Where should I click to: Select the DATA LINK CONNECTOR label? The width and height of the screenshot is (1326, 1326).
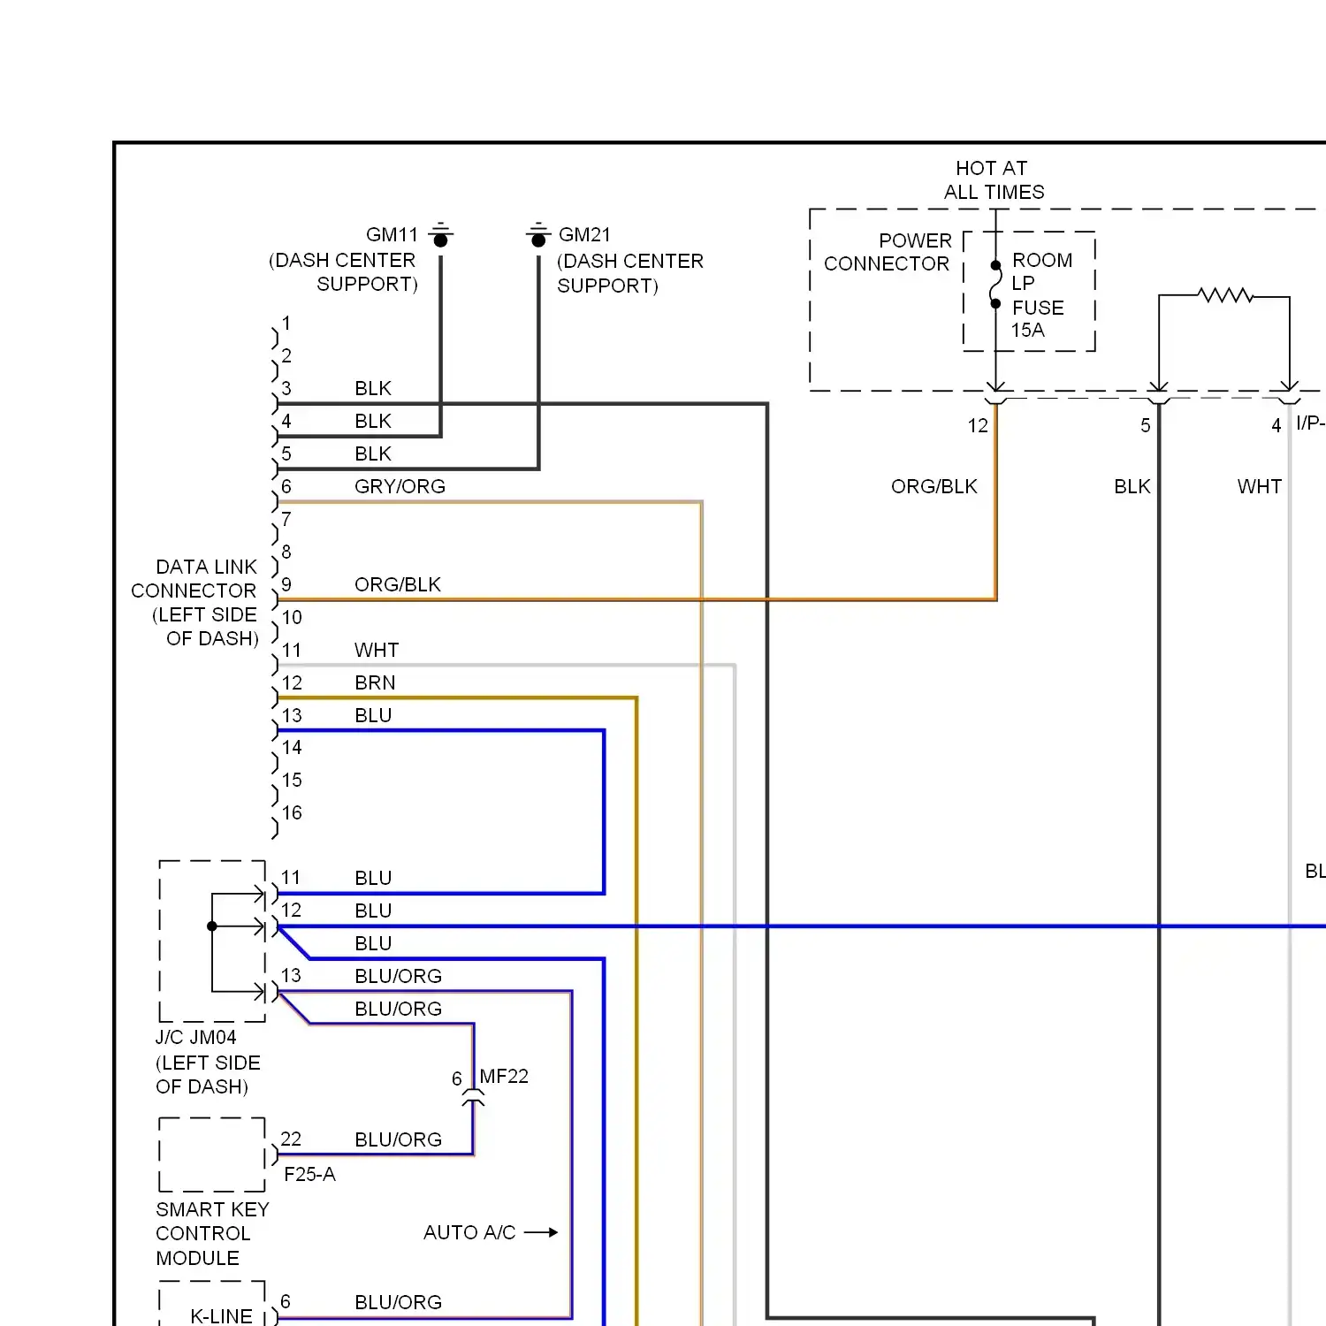coord(194,603)
